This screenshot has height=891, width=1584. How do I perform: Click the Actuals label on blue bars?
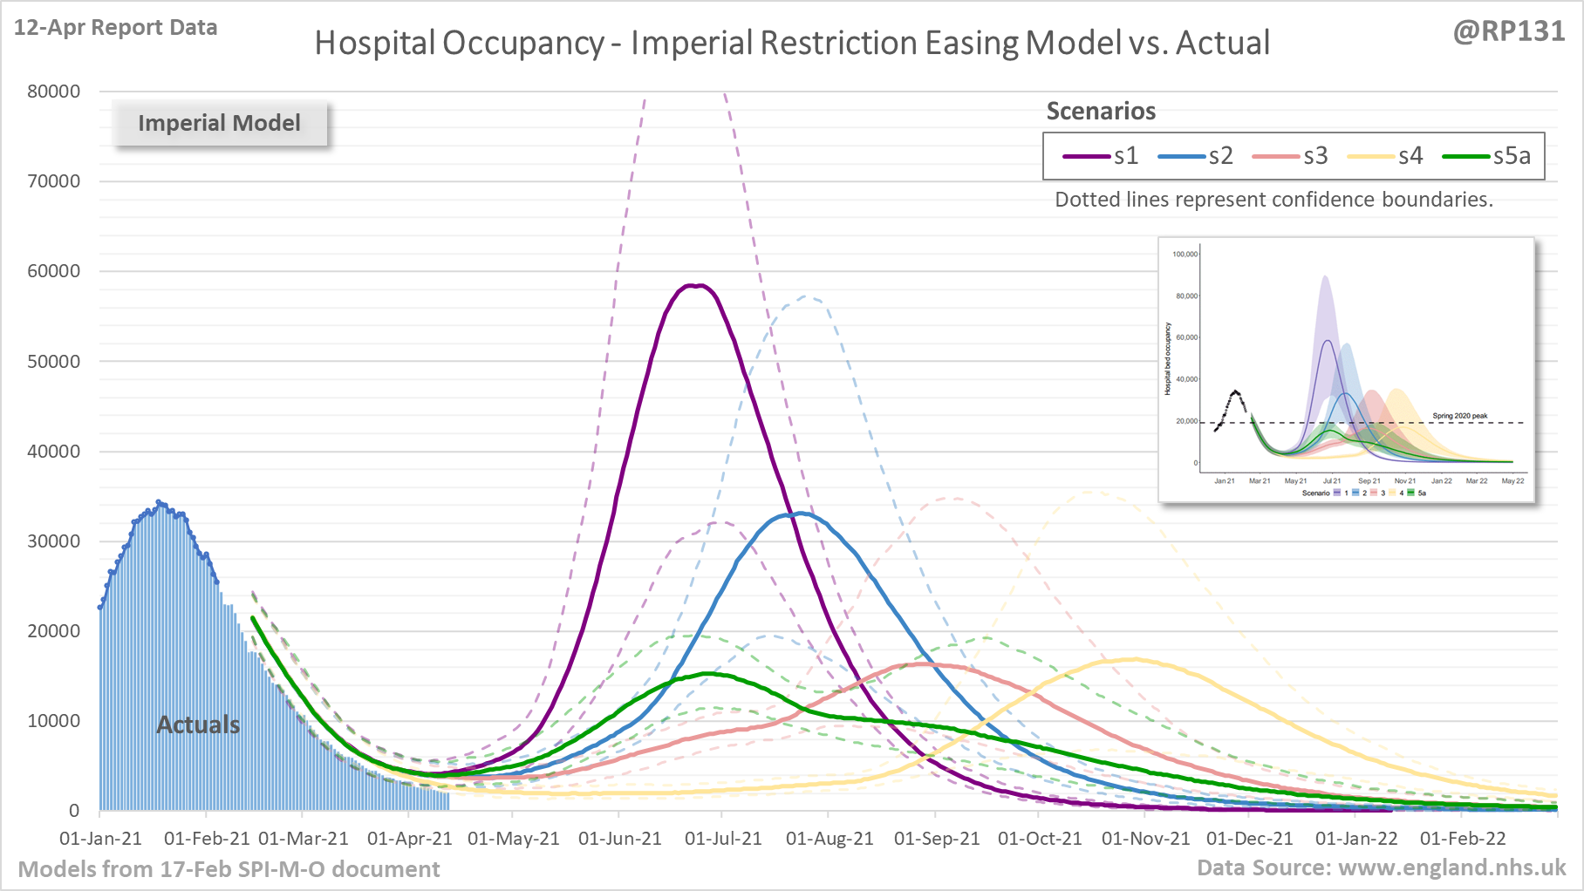coord(198,724)
